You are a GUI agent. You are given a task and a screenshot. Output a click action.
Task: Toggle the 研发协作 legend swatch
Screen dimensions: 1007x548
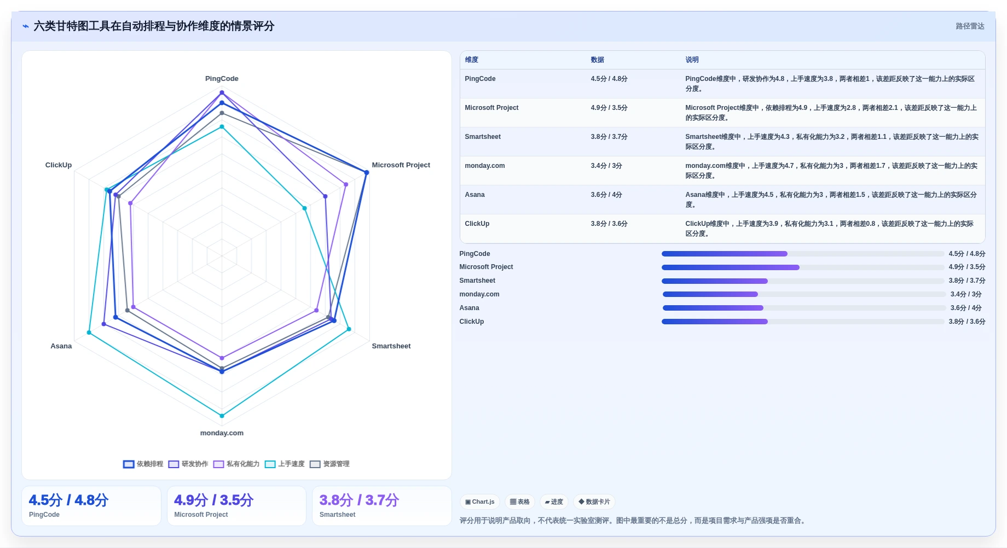tap(173, 464)
